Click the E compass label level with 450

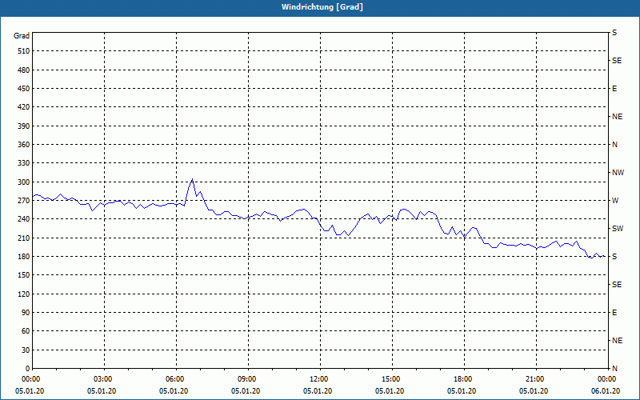coord(614,89)
